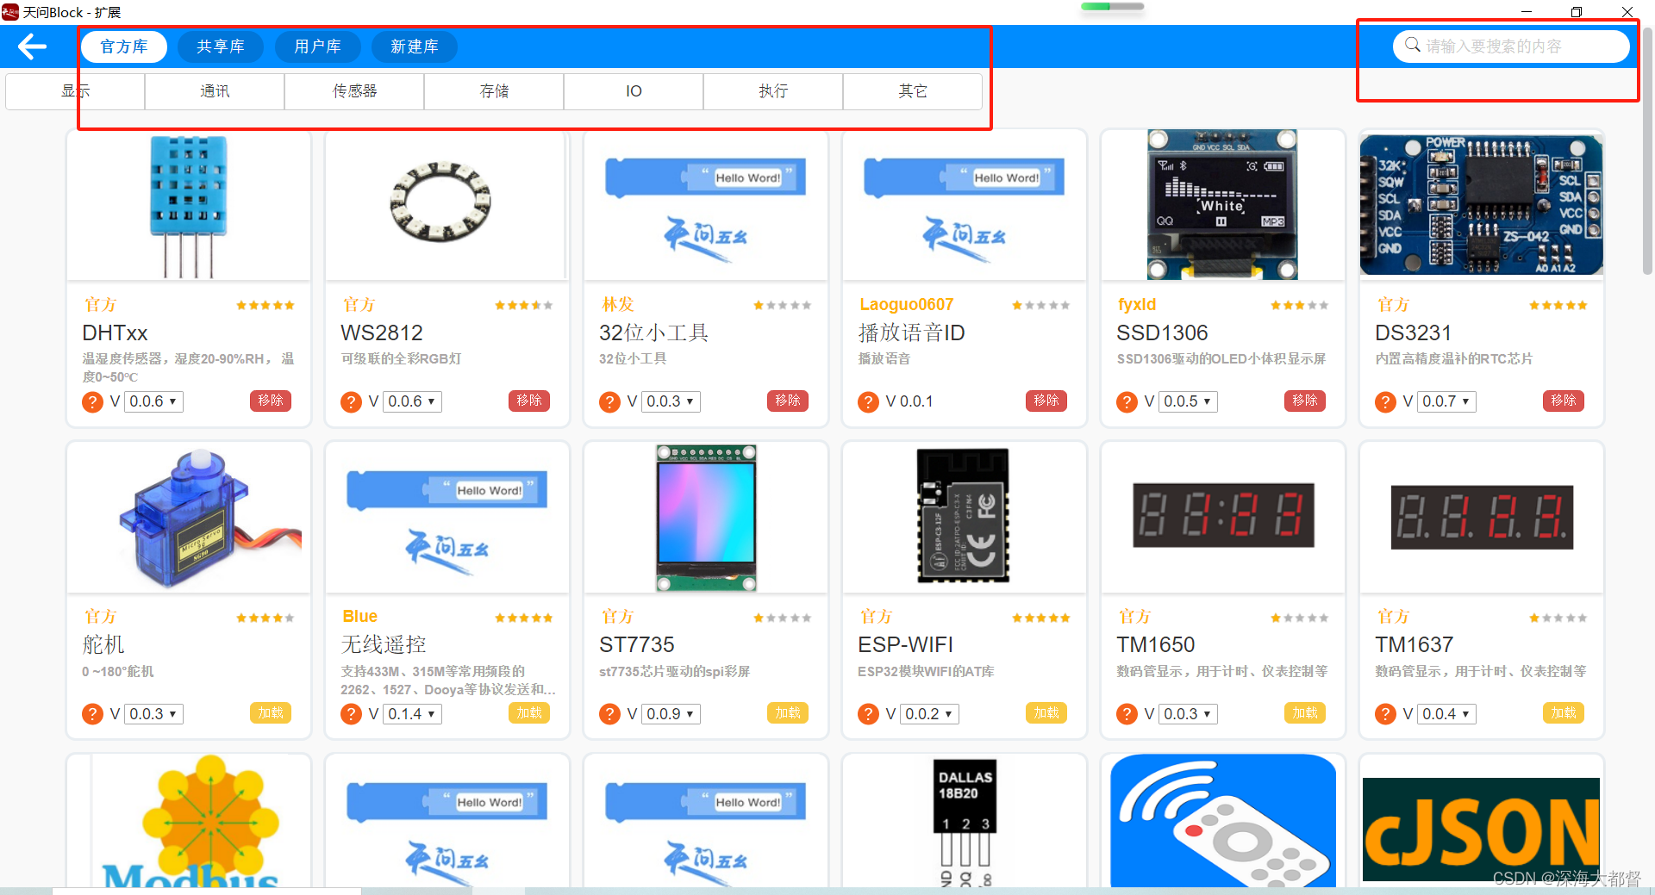Click the DHTxx star rating
The width and height of the screenshot is (1655, 895).
(265, 305)
